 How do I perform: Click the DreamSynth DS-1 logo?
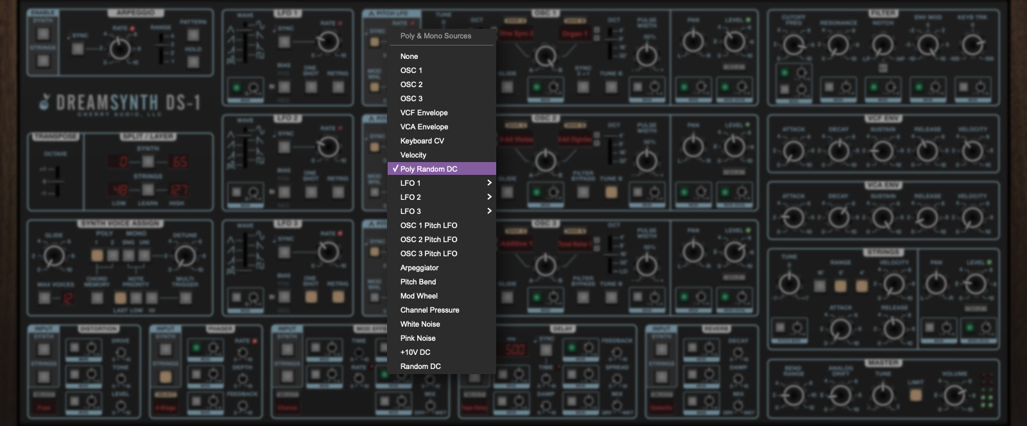point(119,103)
